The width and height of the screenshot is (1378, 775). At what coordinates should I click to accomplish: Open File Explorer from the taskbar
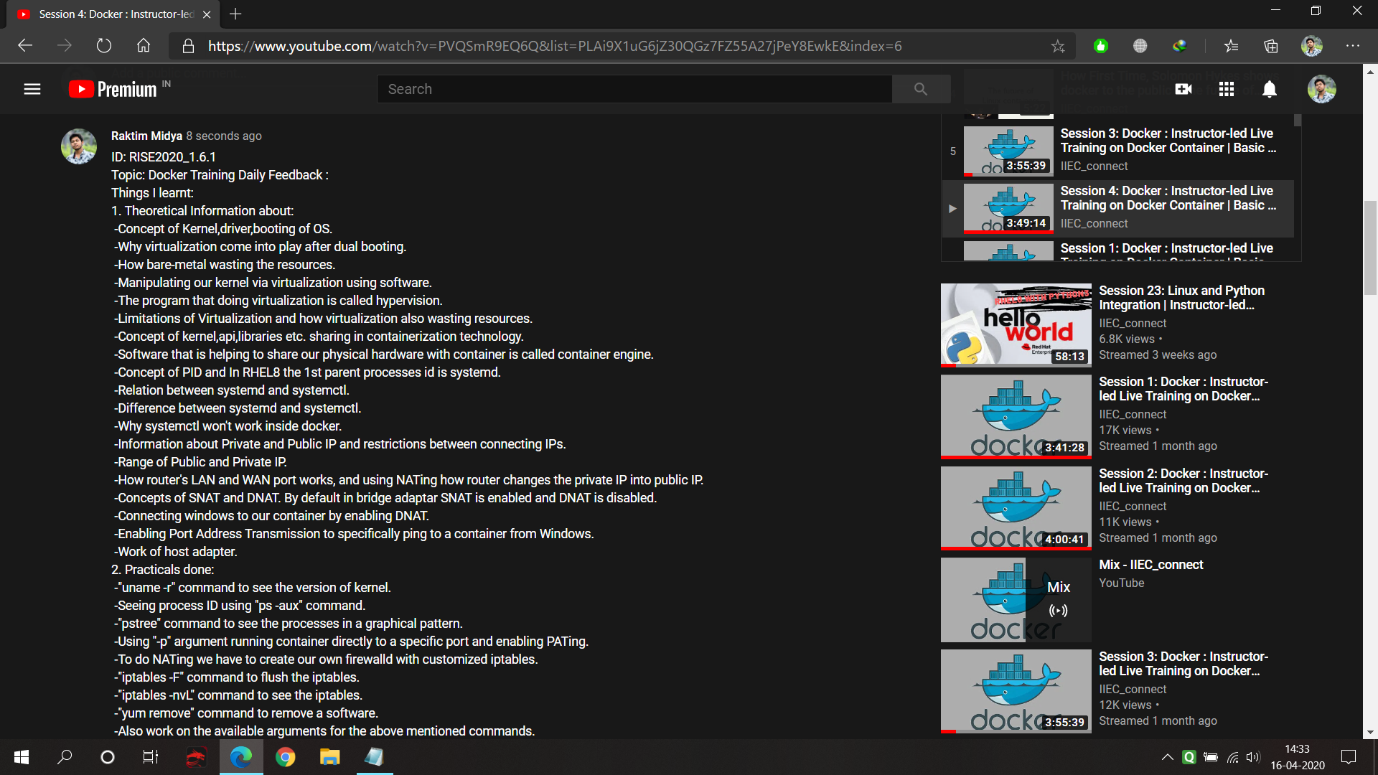(329, 757)
